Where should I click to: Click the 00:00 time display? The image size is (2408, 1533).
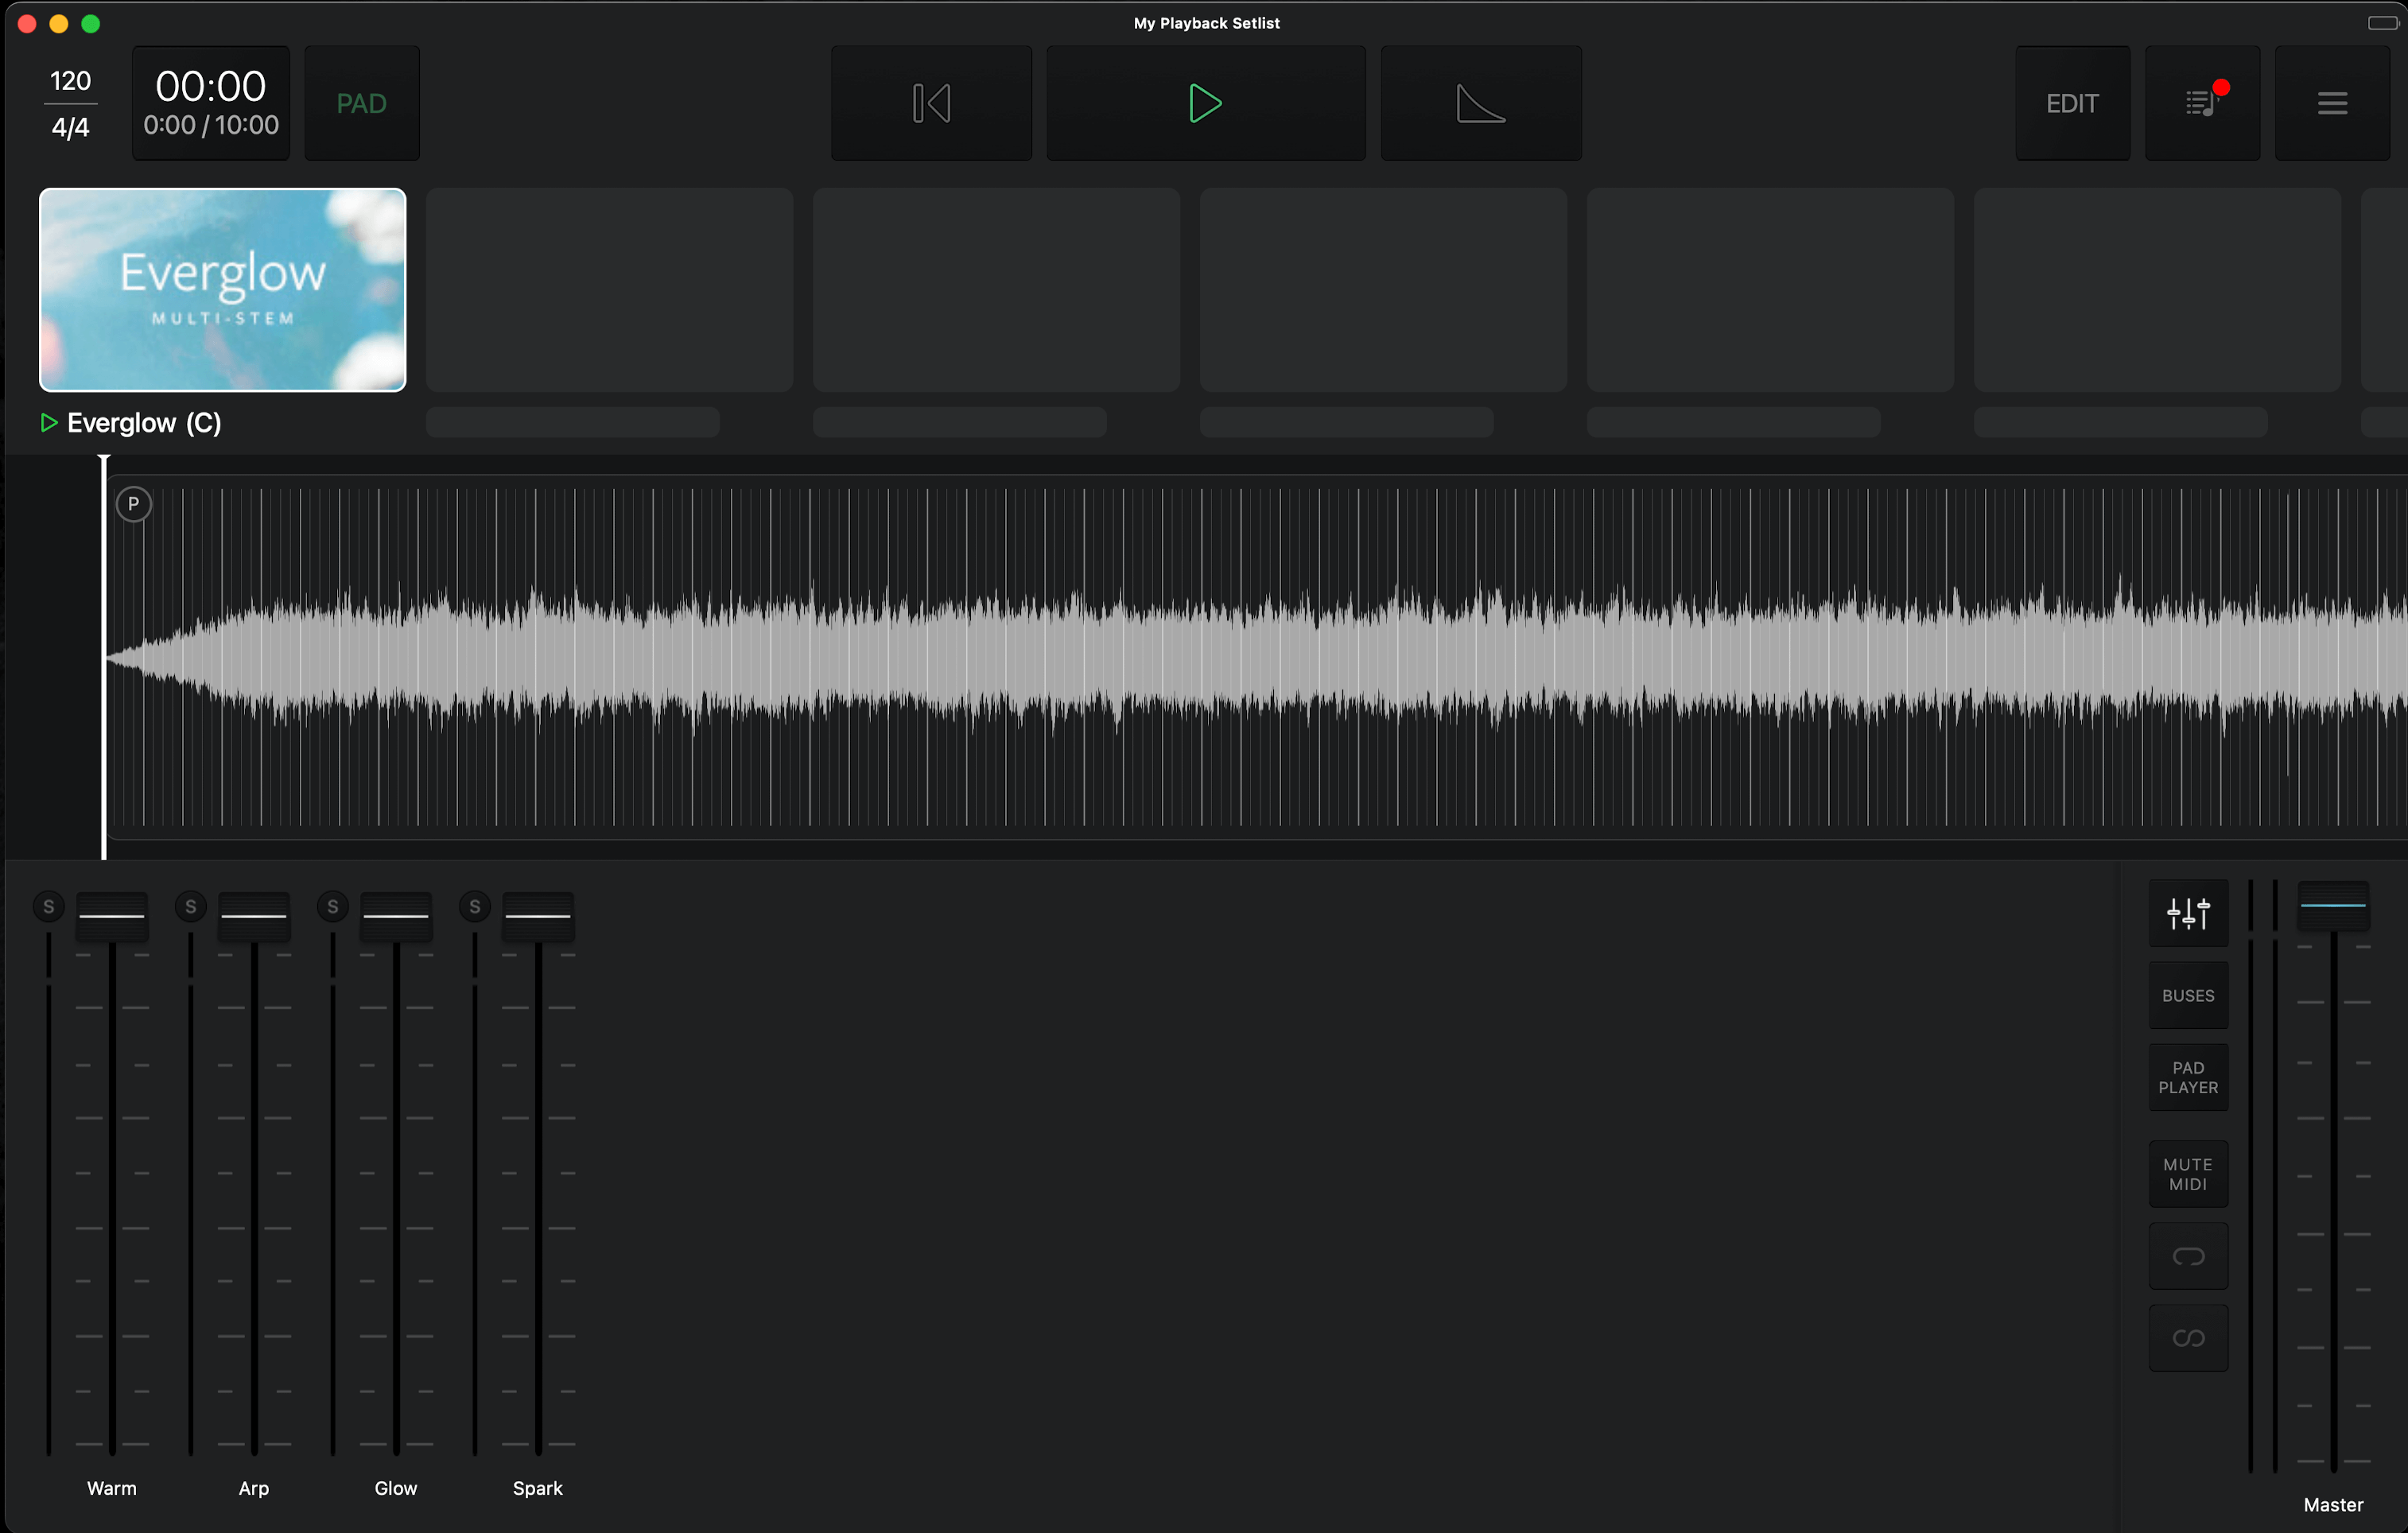click(x=210, y=86)
